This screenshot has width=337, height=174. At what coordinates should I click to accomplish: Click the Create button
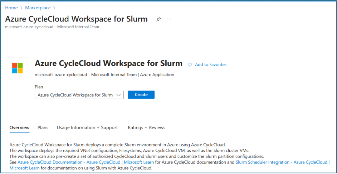[x=141, y=95]
